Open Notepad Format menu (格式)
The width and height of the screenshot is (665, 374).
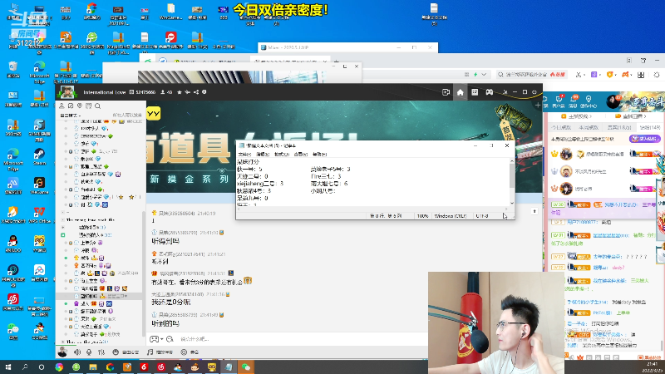[x=282, y=155]
